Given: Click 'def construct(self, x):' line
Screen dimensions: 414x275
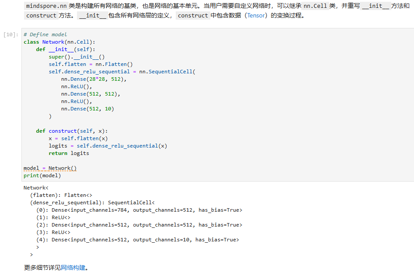Looking at the screenshot, I should tap(72, 131).
